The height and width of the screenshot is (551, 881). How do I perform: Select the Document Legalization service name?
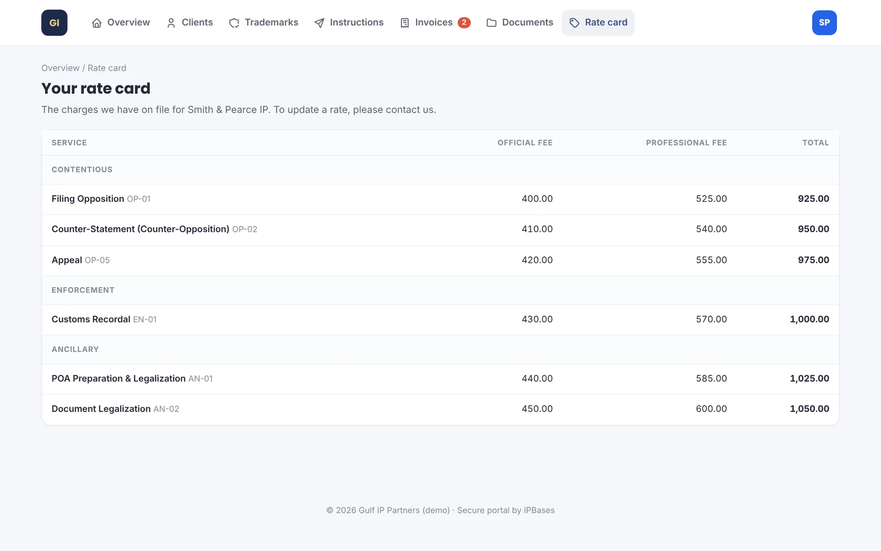coord(101,409)
